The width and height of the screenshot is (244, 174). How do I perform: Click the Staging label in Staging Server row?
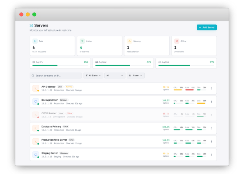pyautogui.click(x=57, y=157)
